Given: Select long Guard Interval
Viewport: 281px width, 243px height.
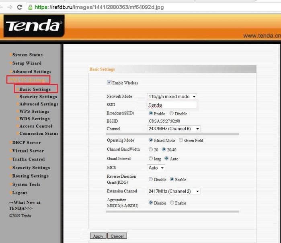Looking at the screenshot, I should 150,158.
